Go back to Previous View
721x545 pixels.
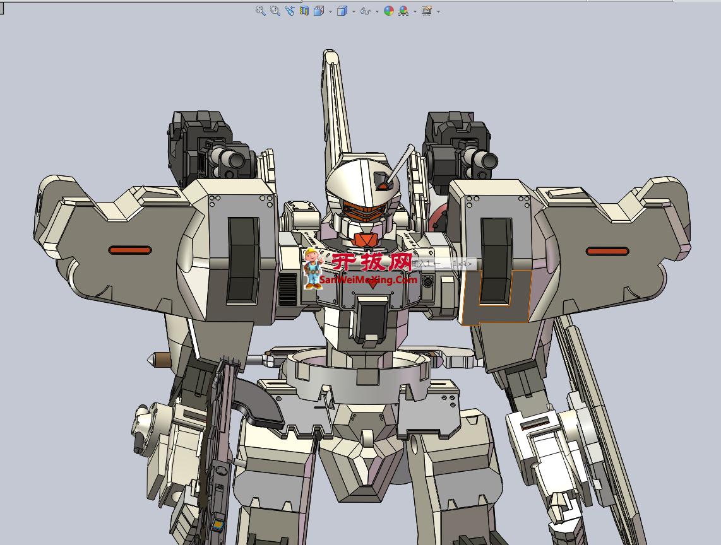(x=290, y=11)
